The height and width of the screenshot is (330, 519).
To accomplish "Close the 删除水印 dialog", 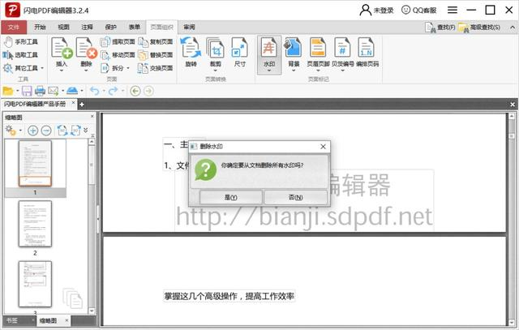I will pos(323,146).
